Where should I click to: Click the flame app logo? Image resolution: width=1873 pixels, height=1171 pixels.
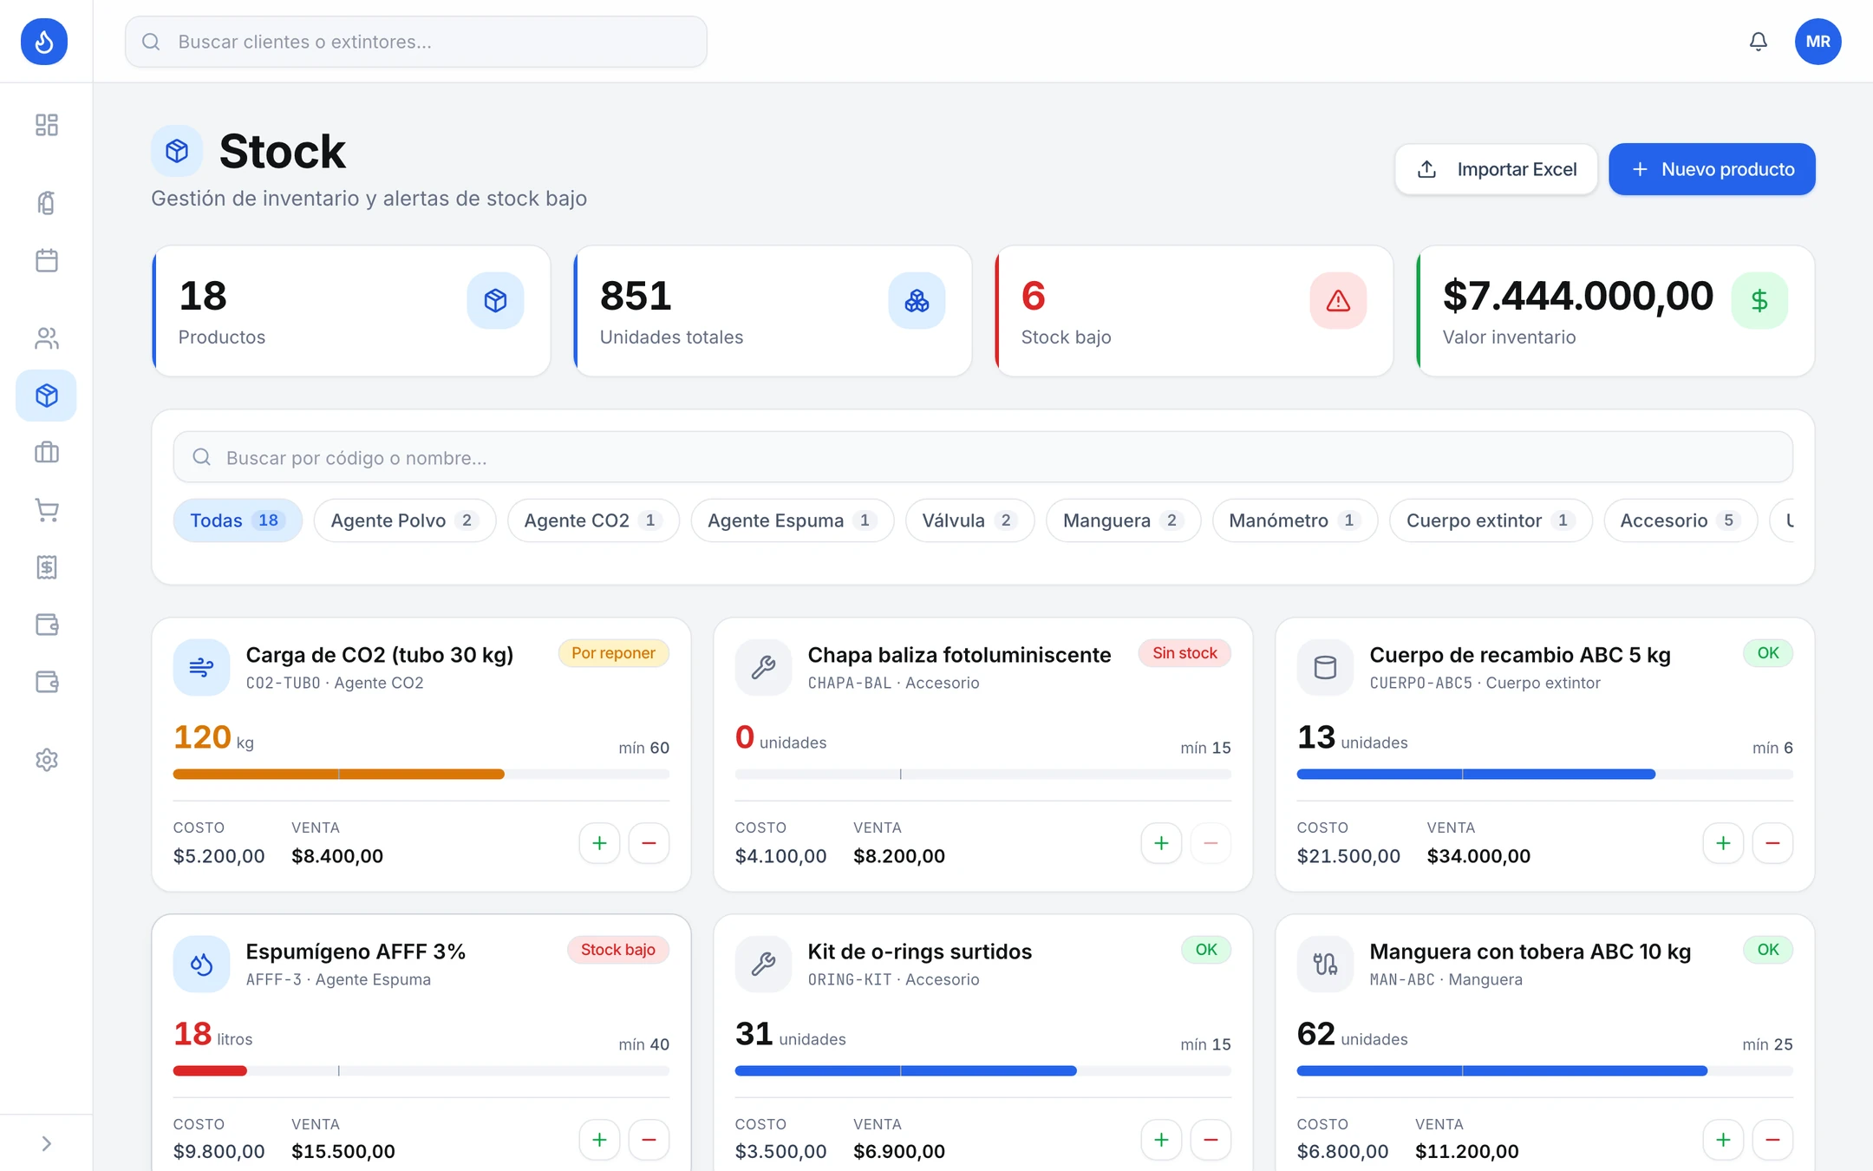(44, 42)
